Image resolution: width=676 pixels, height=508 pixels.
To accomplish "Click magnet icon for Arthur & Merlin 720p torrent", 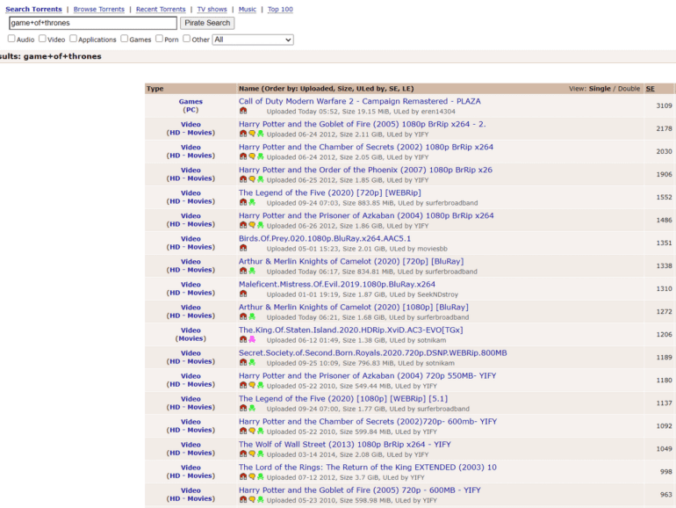I will coord(243,271).
